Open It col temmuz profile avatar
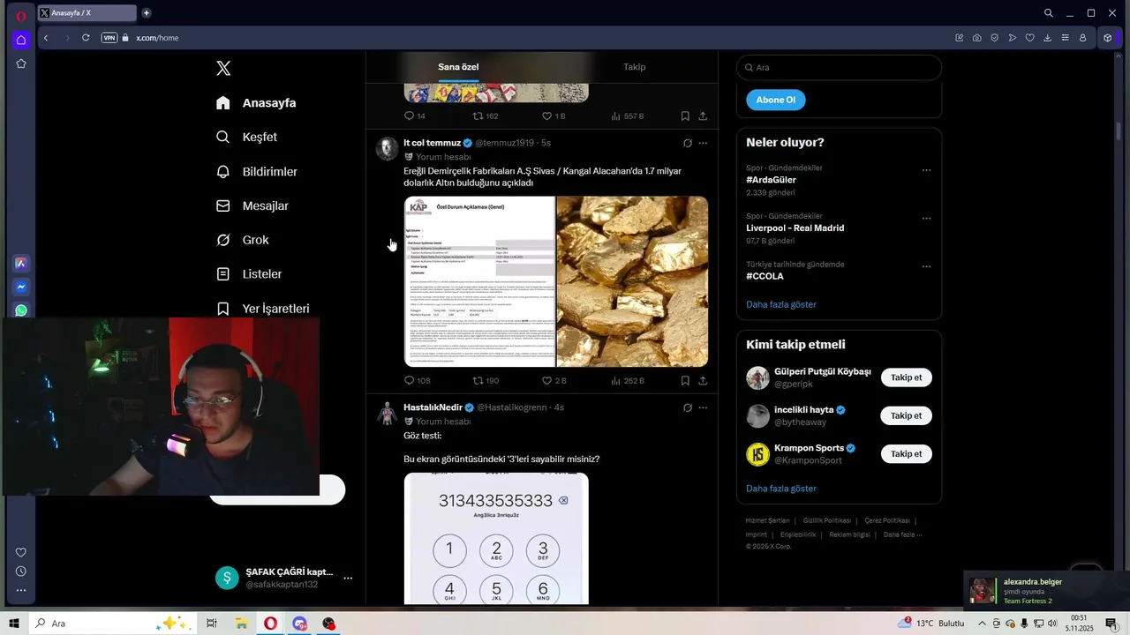The image size is (1130, 635). (x=387, y=148)
